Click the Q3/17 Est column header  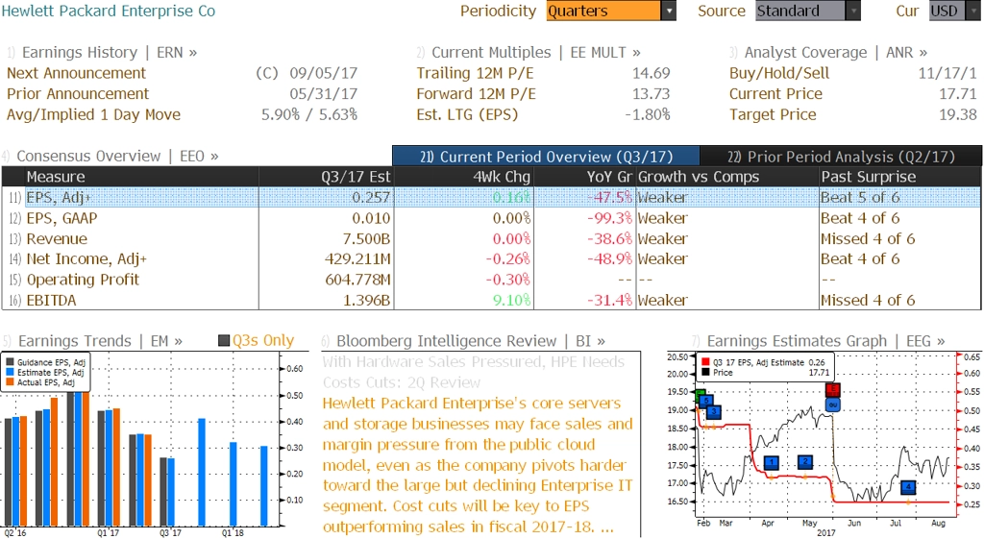coord(326,177)
